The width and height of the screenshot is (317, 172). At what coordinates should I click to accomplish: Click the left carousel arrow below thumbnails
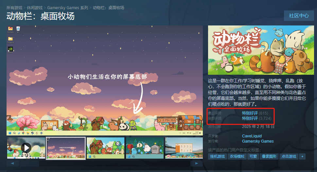click(x=13, y=163)
